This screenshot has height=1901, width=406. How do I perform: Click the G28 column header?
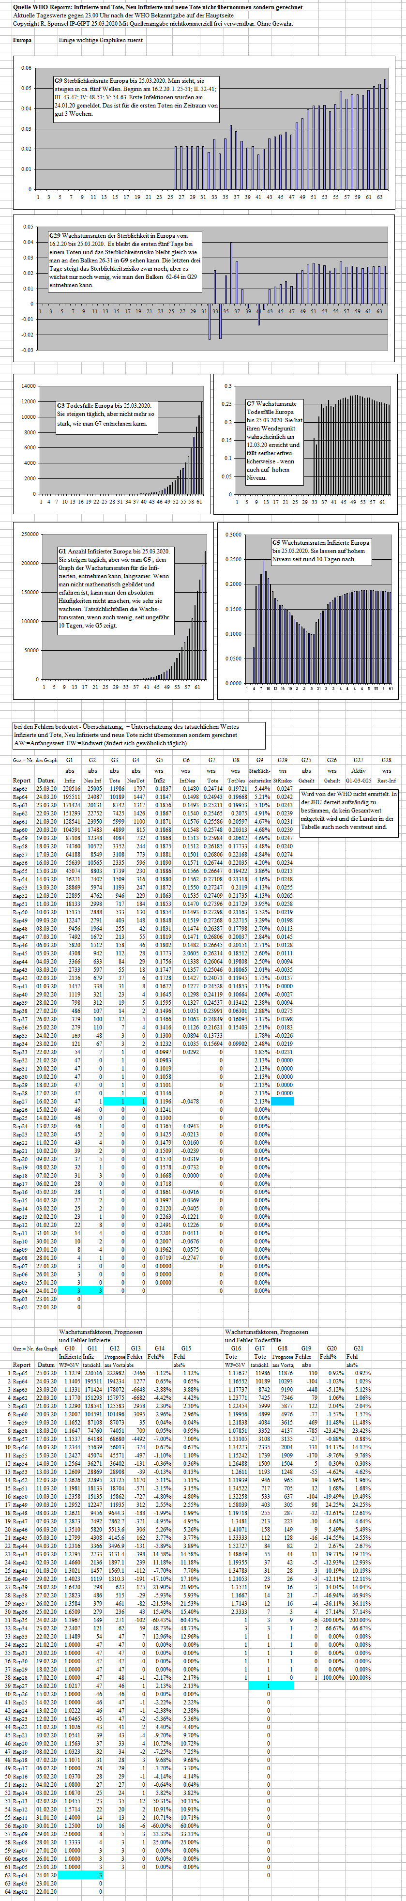tap(386, 759)
